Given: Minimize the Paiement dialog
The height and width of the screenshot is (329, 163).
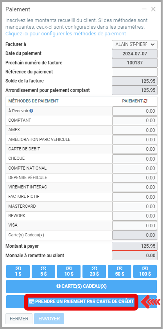Looking at the screenshot, I should pyautogui.click(x=144, y=9).
